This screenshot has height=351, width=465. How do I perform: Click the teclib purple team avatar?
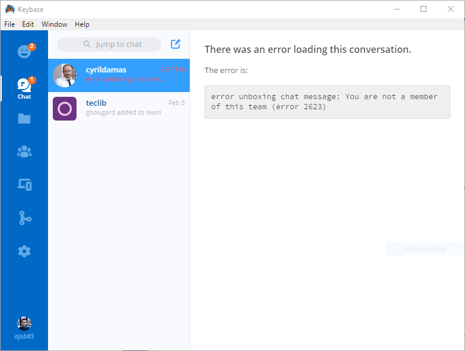tap(65, 109)
